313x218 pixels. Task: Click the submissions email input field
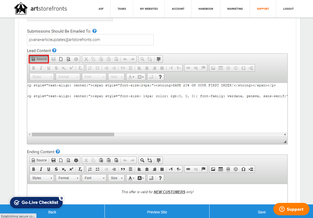tap(90, 40)
